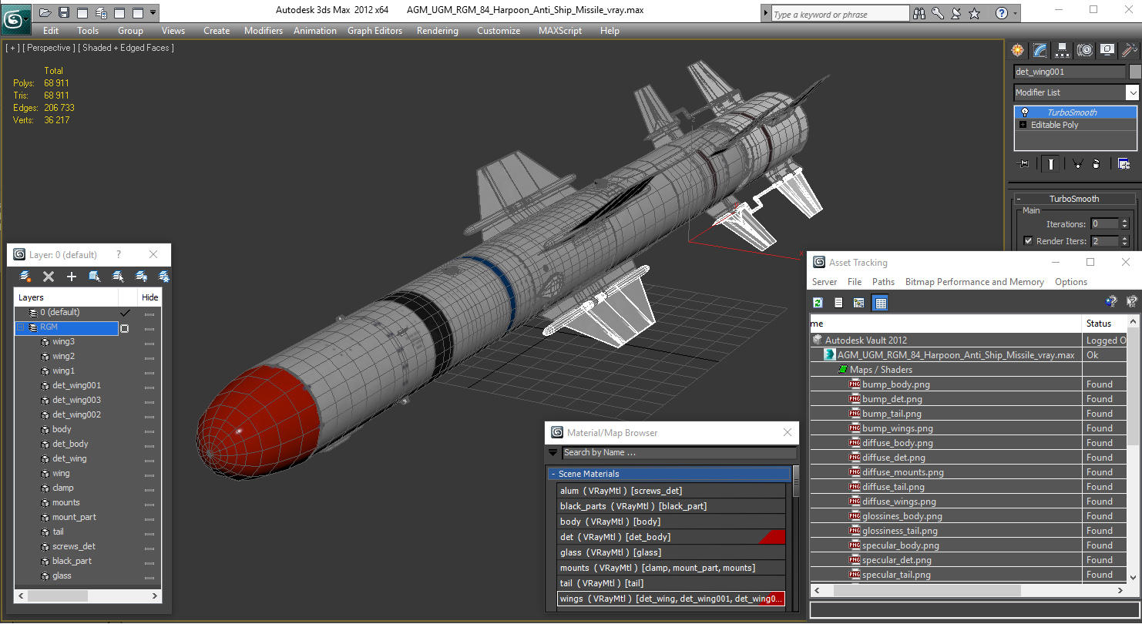Open the Utilities hammer panel tab
The image size is (1142, 624).
click(1129, 50)
